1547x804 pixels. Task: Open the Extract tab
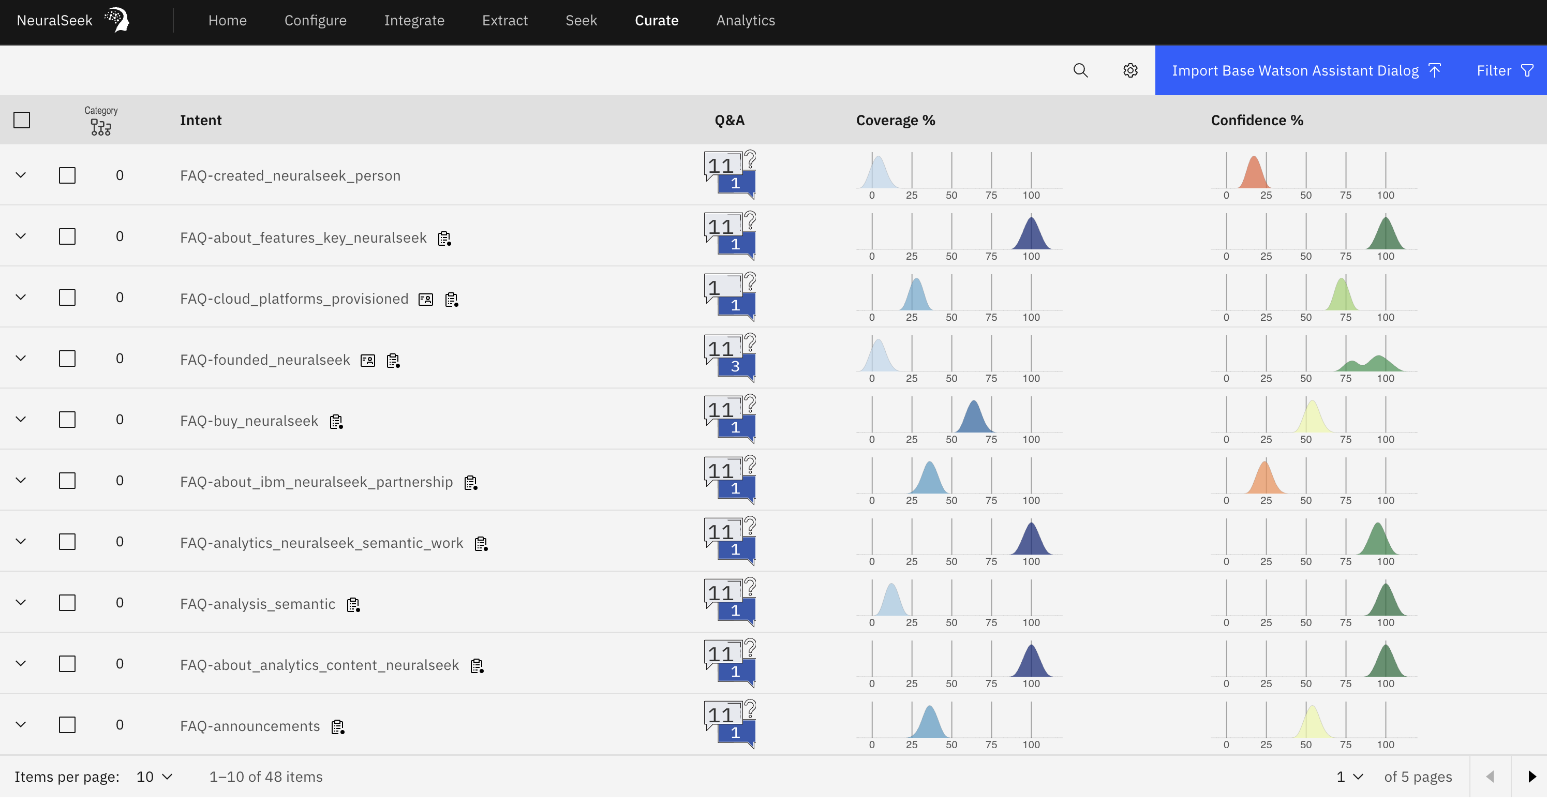(505, 20)
